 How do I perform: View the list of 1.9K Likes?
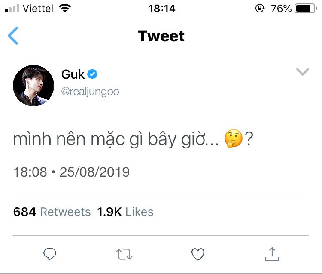(125, 212)
